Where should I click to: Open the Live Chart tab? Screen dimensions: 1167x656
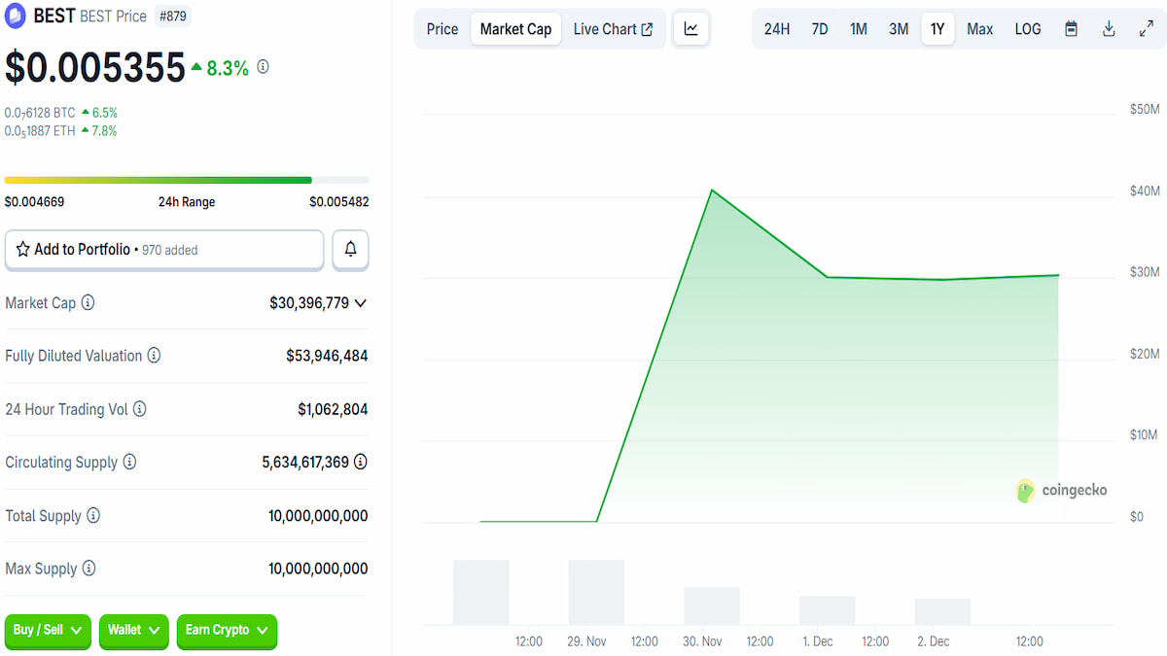coord(613,29)
